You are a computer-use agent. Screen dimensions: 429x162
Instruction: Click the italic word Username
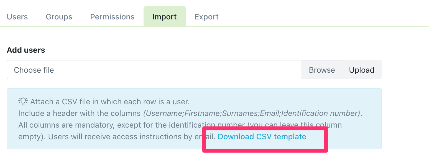(x=164, y=113)
